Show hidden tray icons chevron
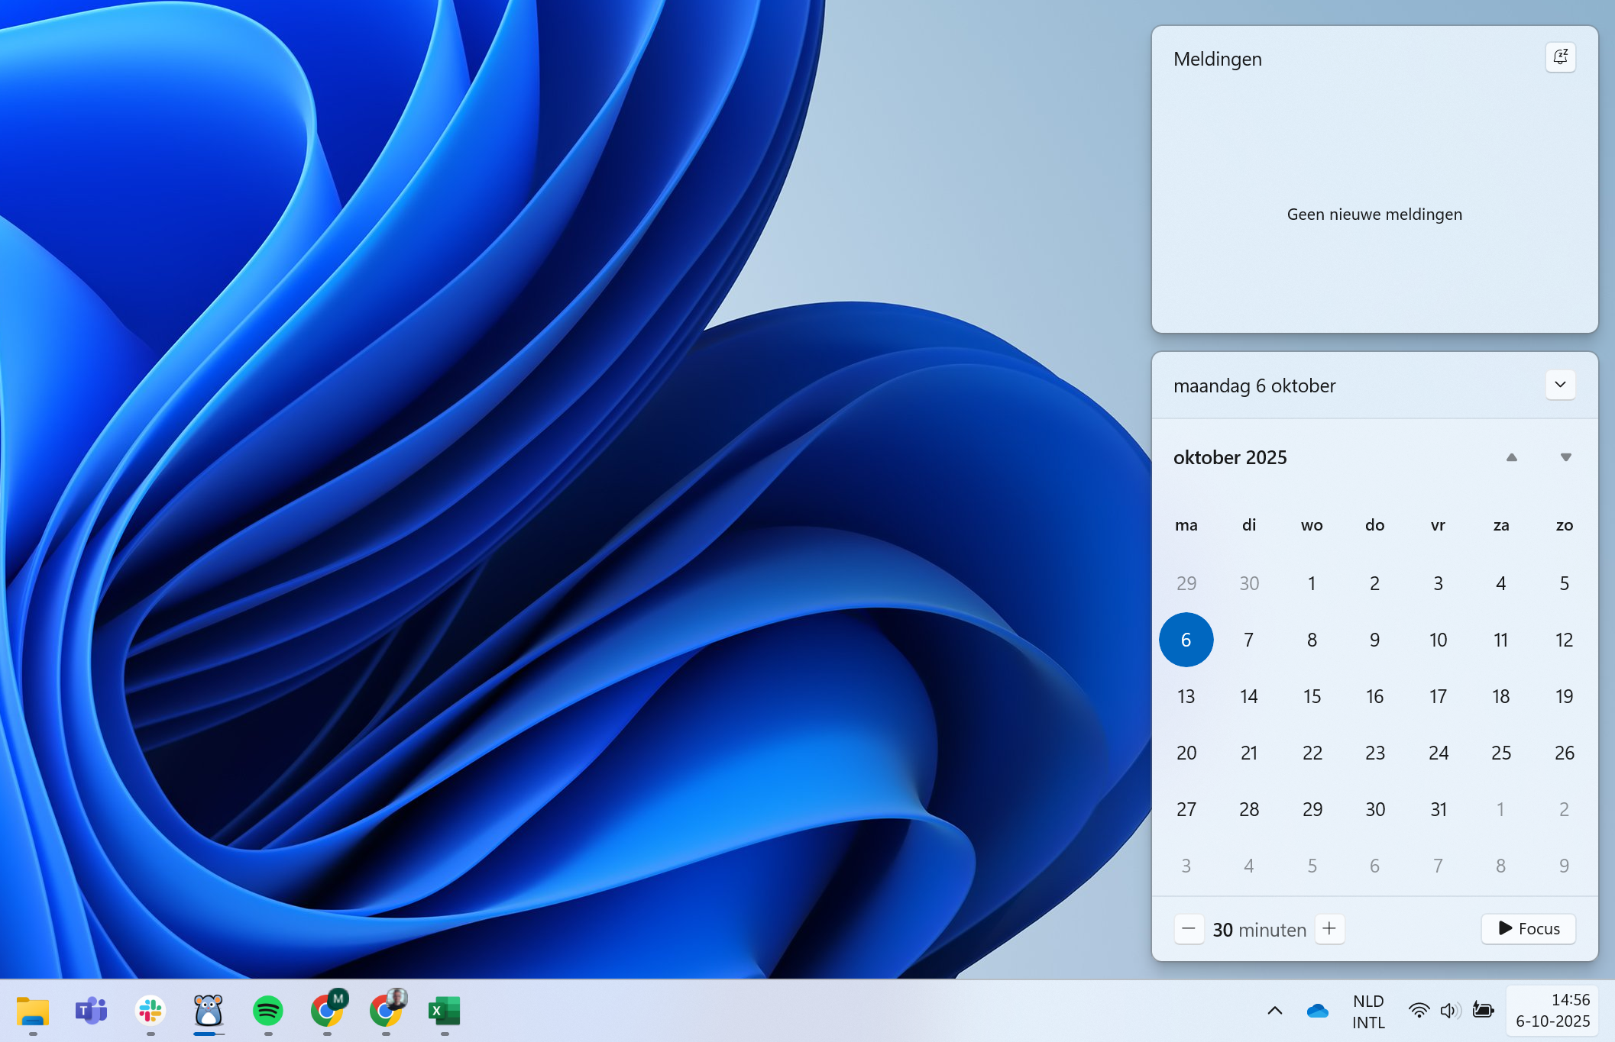Screen dimensions: 1615x1042 1274,1011
